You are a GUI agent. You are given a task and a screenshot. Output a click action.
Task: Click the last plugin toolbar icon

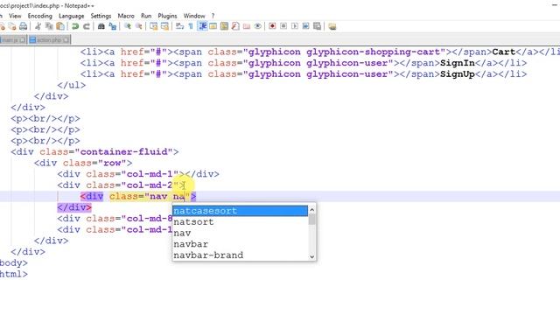(x=332, y=26)
